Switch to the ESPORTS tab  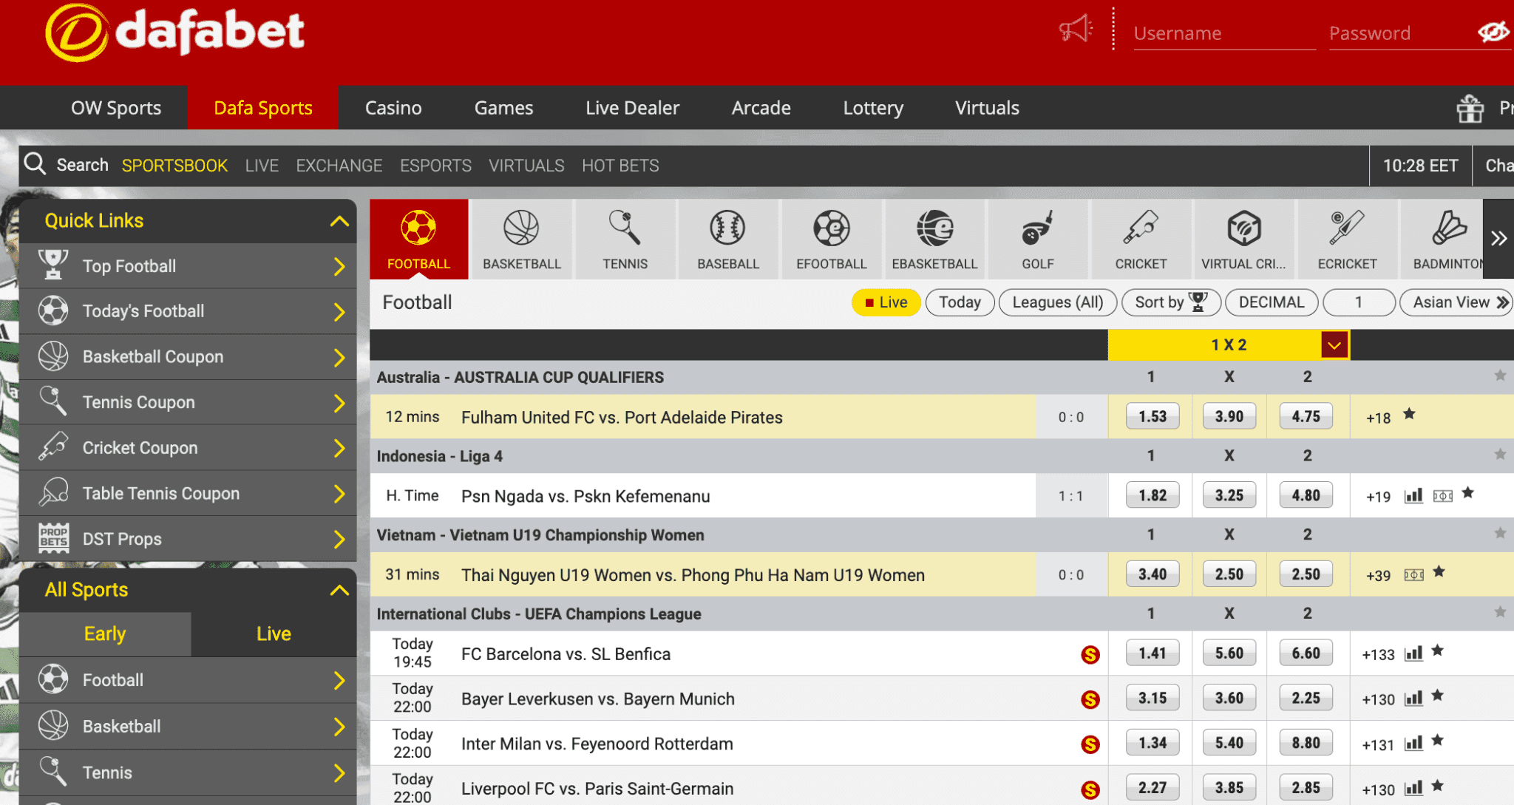[435, 166]
